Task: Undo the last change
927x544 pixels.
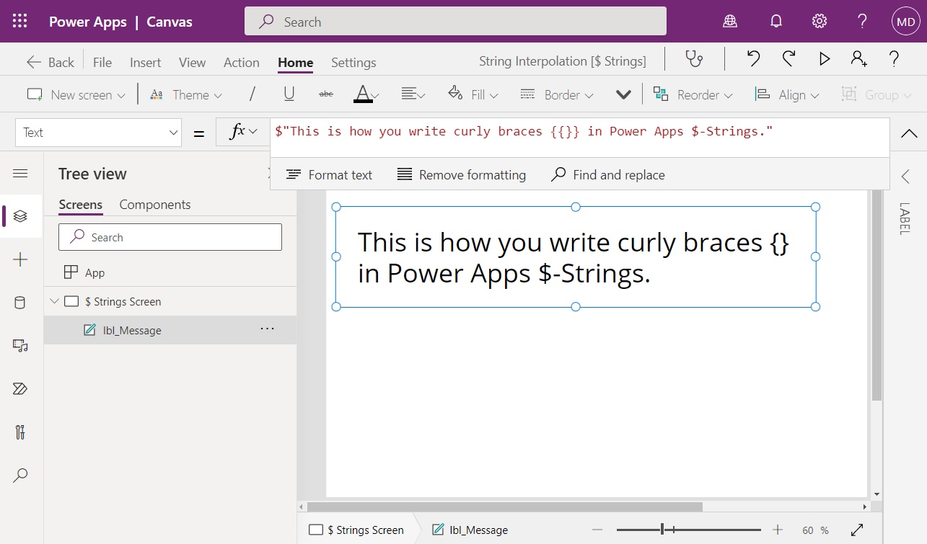Action: point(752,61)
